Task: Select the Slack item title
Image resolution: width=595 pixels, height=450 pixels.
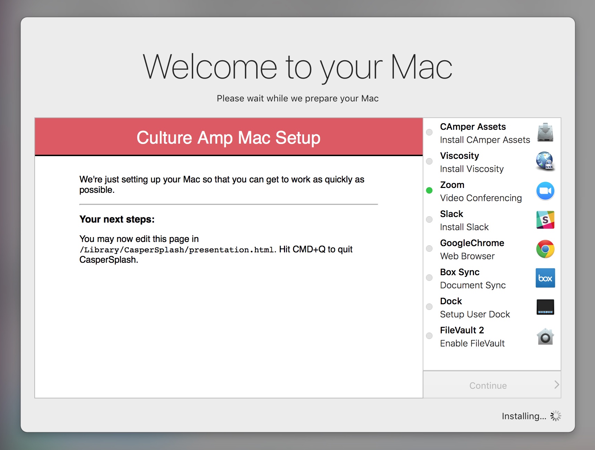Action: [x=451, y=214]
